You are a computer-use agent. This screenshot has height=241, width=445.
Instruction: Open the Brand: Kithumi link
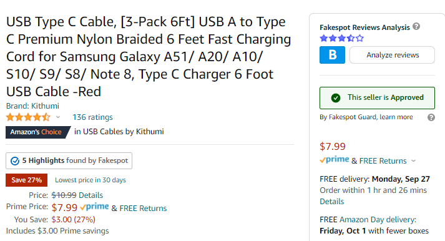point(32,106)
